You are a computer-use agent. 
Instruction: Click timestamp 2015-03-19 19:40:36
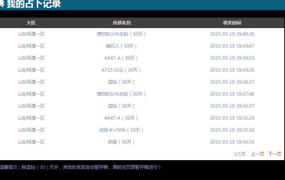coord(232,34)
